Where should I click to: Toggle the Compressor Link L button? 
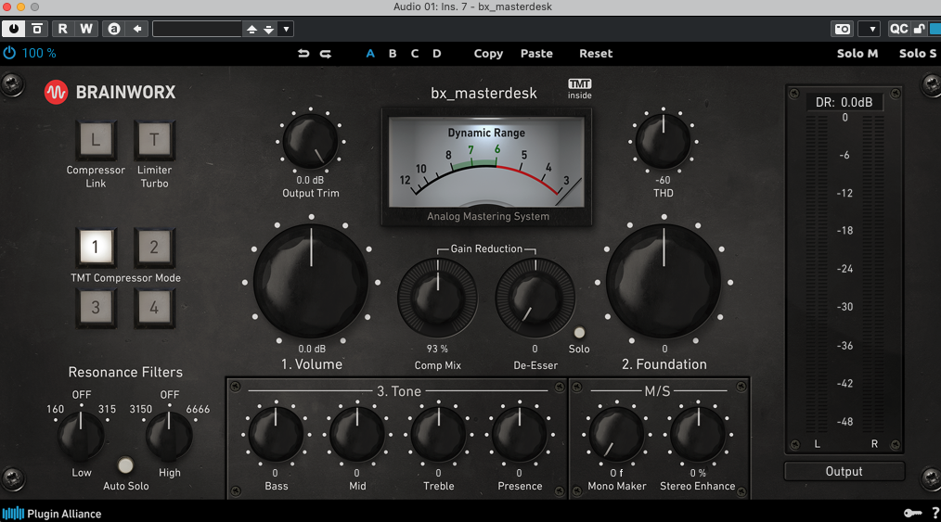click(96, 140)
